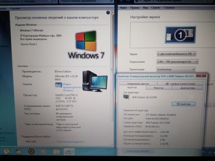Open the Ориентация orientation dropdown
Viewport: 215px width, 161px height.
point(176,69)
